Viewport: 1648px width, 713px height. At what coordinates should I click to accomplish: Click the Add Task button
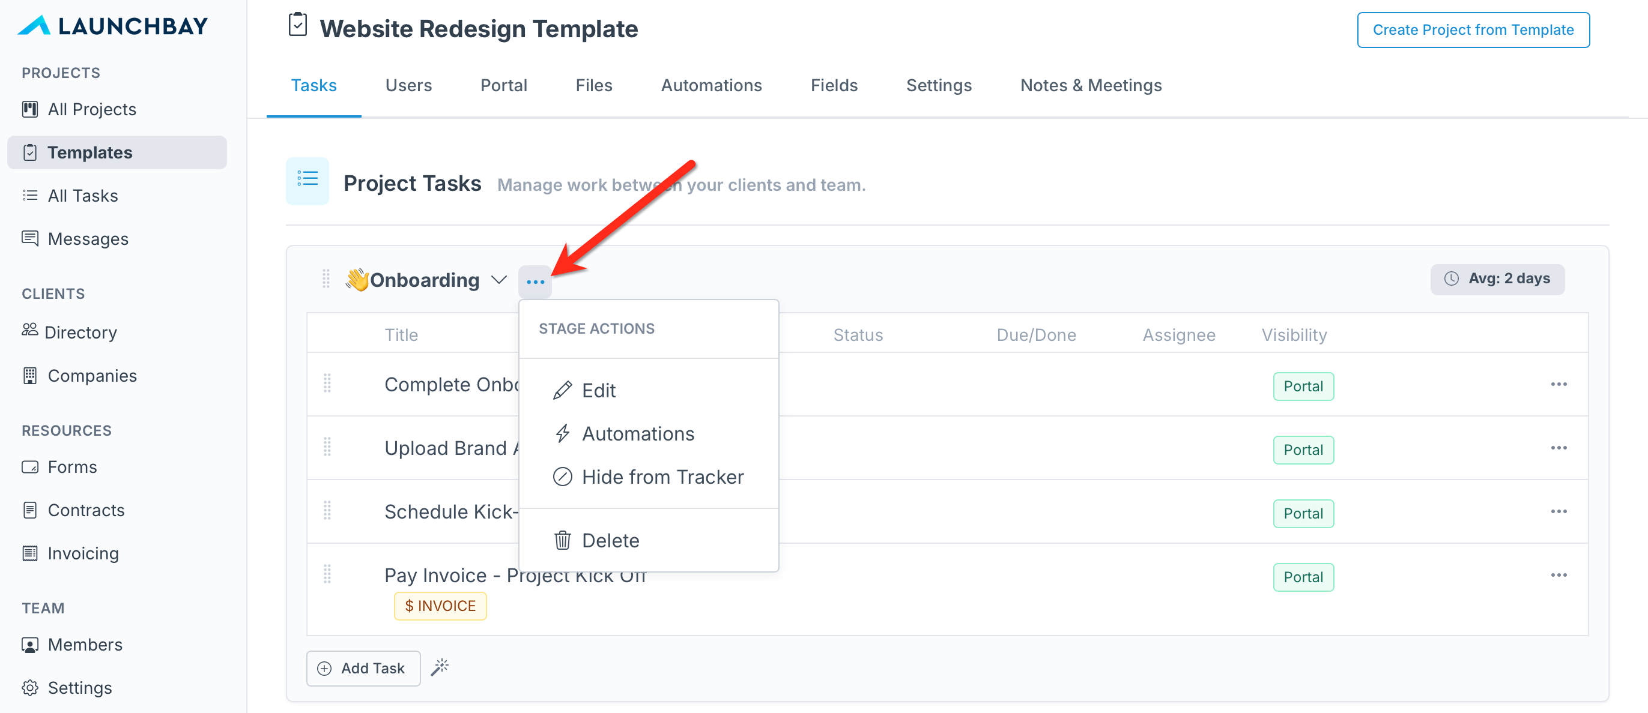click(x=363, y=668)
